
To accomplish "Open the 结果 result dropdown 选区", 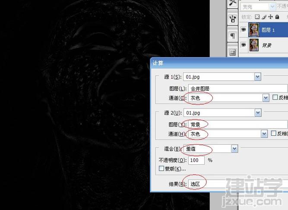I will click(238, 184).
